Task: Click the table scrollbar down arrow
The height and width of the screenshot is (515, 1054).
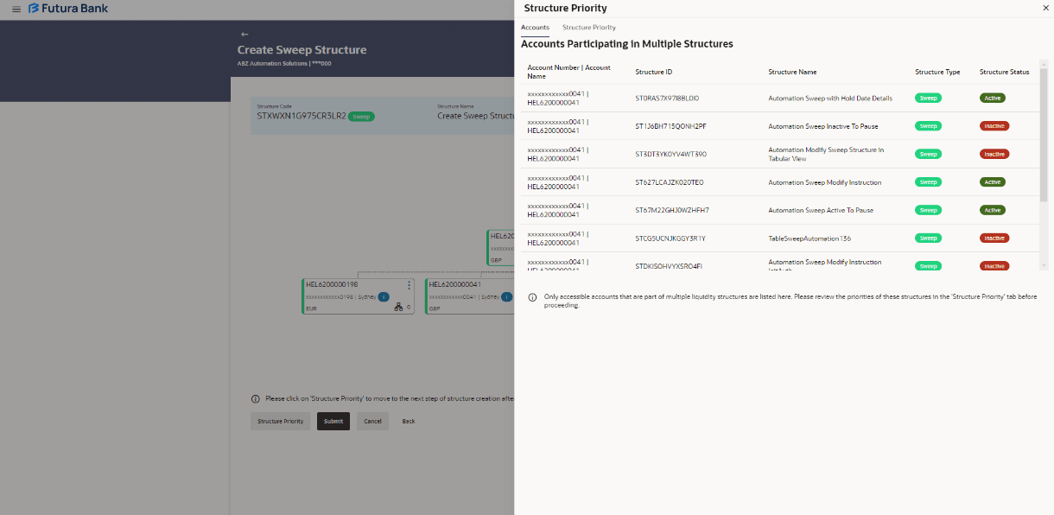Action: pyautogui.click(x=1044, y=266)
